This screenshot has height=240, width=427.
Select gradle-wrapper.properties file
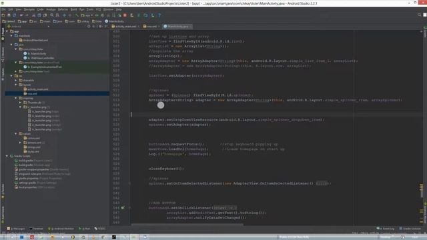41,169
